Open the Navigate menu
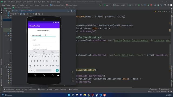This screenshot has height=97, width=173. [19, 2]
